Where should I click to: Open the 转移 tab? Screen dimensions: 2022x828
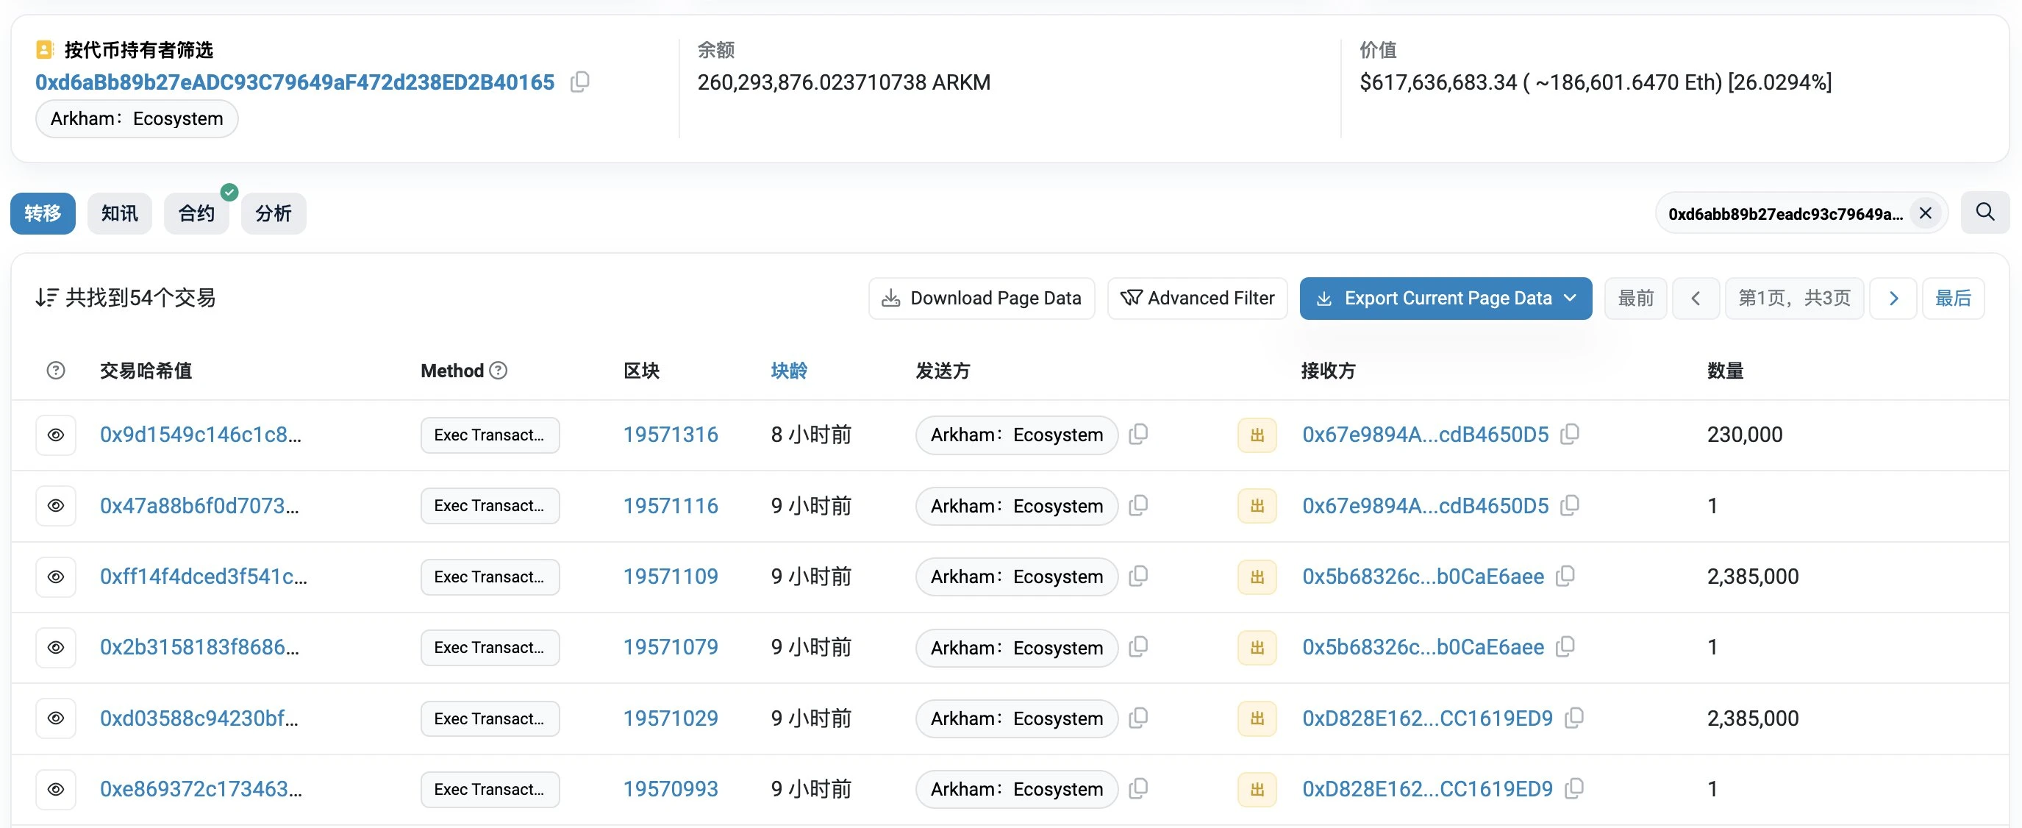coord(43,210)
